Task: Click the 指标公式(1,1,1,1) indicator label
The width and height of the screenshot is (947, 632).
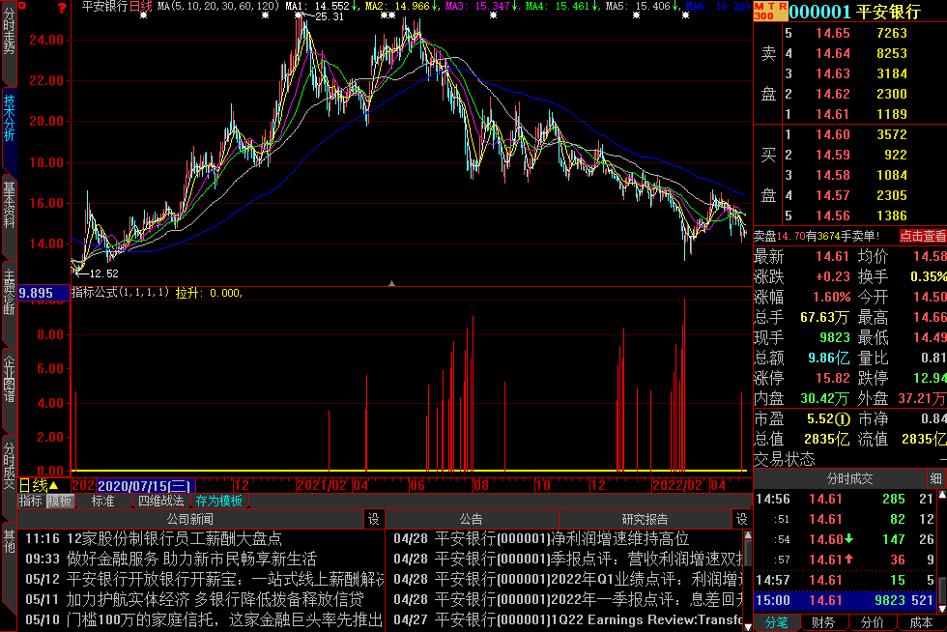Action: pos(120,293)
